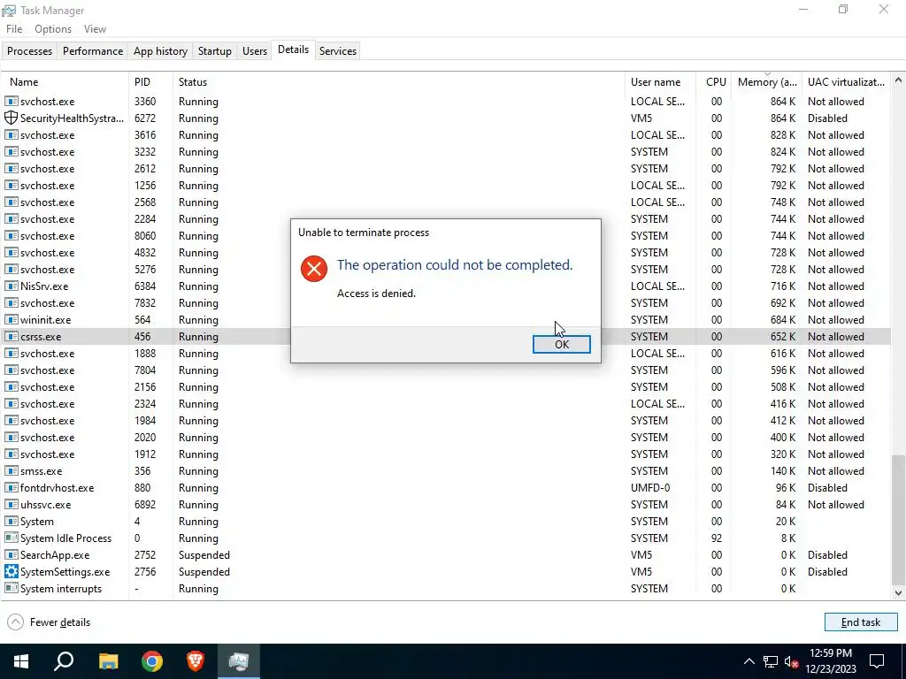
Task: Click 864 K memory of SecurityHealthSystray
Action: [x=782, y=118]
